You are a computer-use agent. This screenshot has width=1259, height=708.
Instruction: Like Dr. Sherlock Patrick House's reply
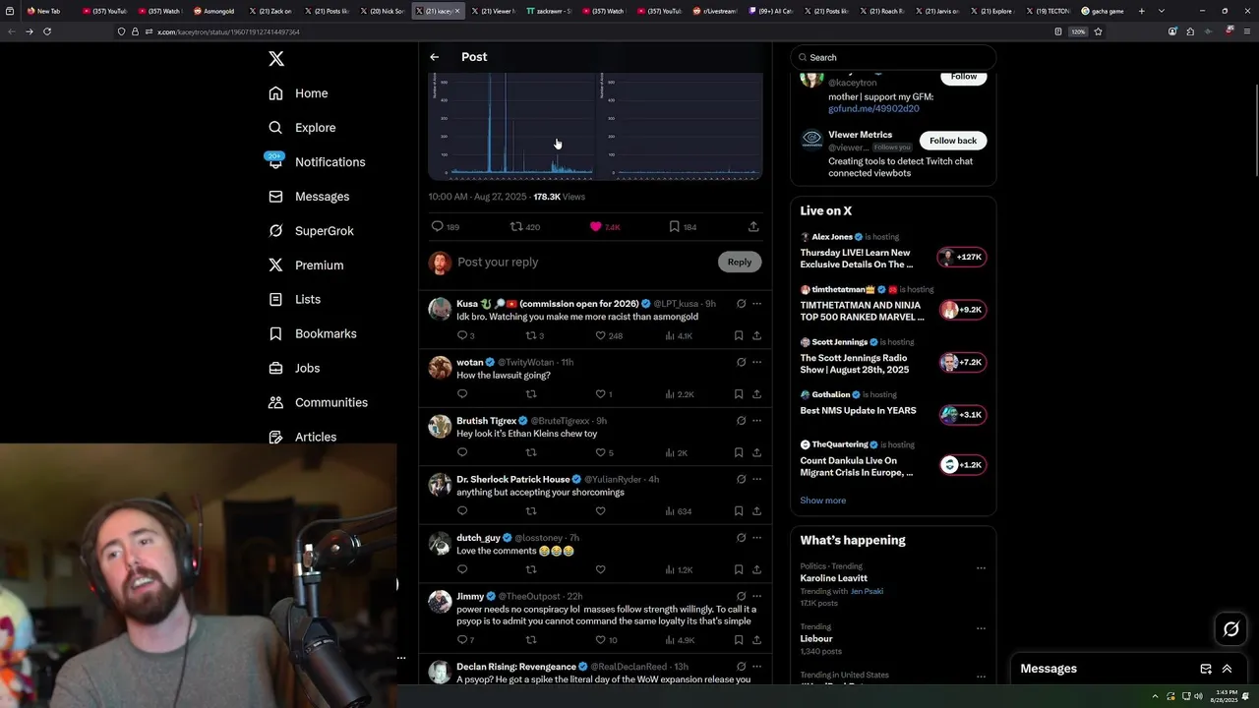tap(600, 511)
